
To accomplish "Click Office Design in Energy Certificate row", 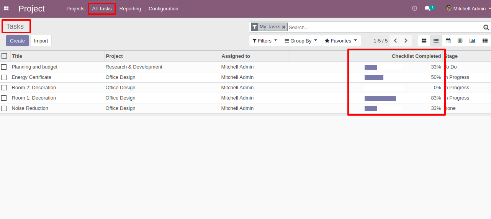I will (x=121, y=77).
